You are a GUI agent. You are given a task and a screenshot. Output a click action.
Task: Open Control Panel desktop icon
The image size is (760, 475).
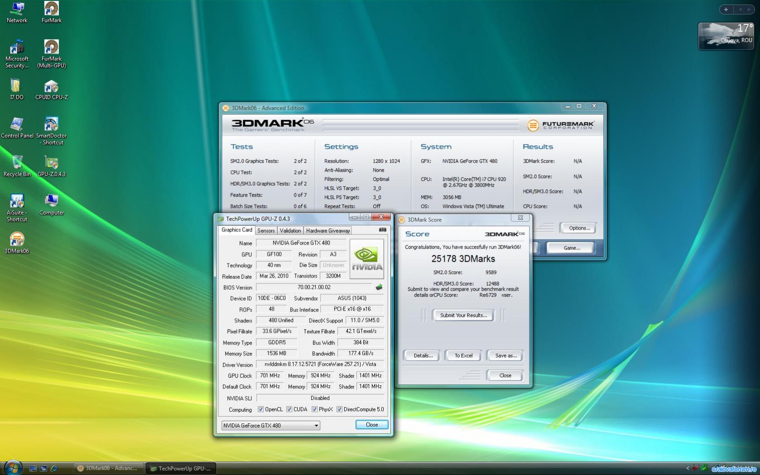point(17,128)
